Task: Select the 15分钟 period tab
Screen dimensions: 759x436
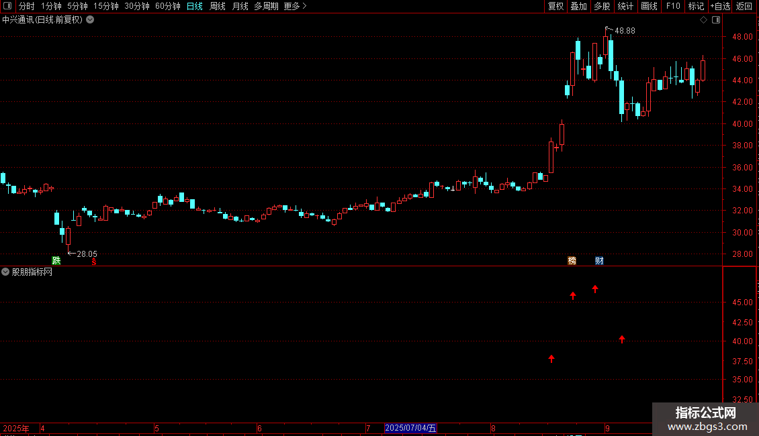Action: pos(105,6)
